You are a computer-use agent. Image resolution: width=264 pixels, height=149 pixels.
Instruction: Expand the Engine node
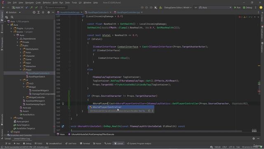[x=8, y=132]
